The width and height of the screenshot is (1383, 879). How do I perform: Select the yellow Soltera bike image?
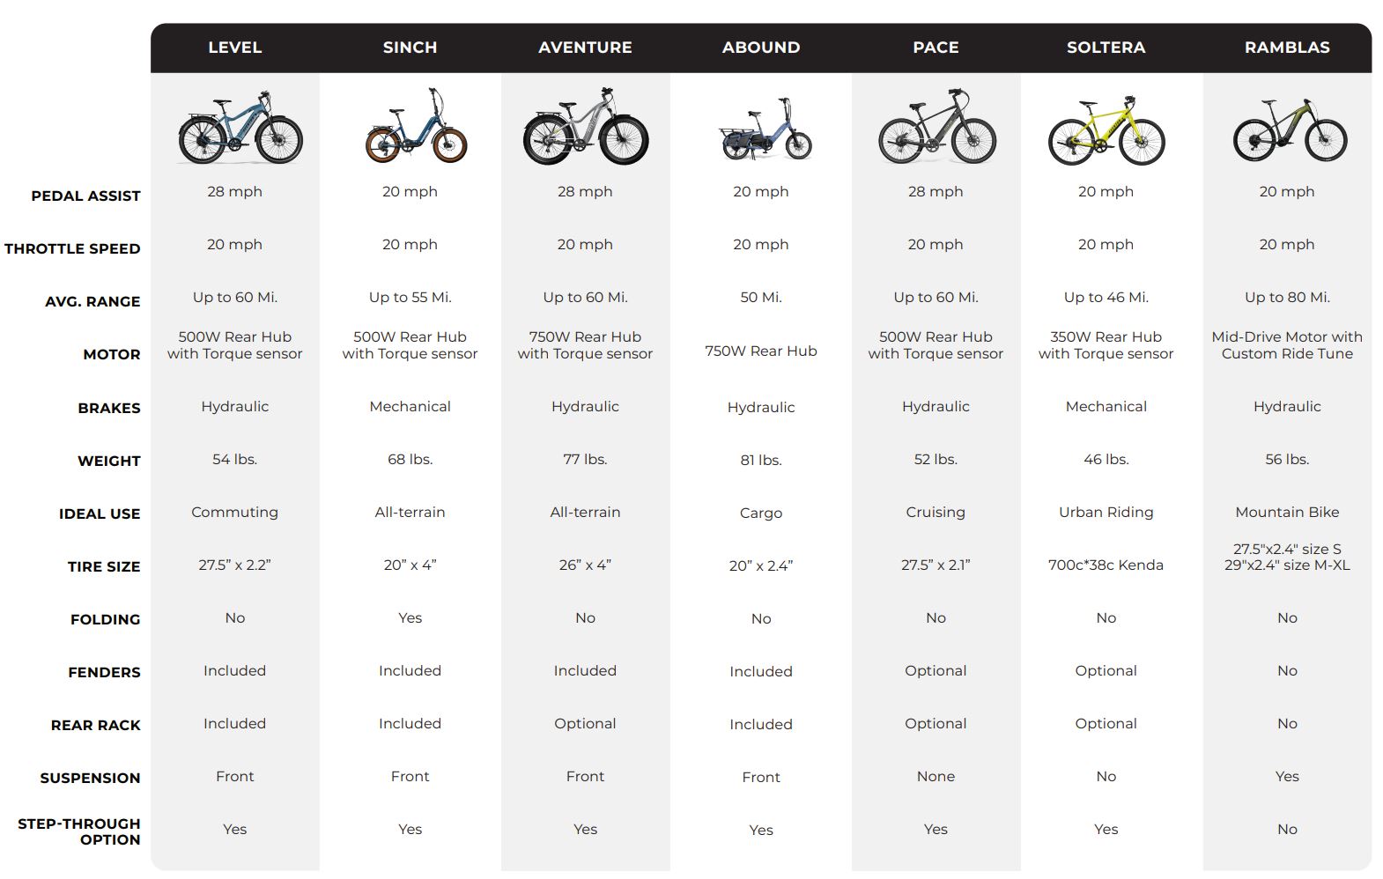pos(1106,130)
